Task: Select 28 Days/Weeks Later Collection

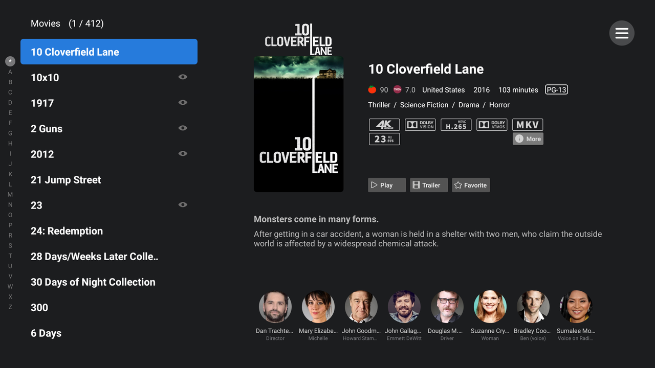Action: point(109,256)
